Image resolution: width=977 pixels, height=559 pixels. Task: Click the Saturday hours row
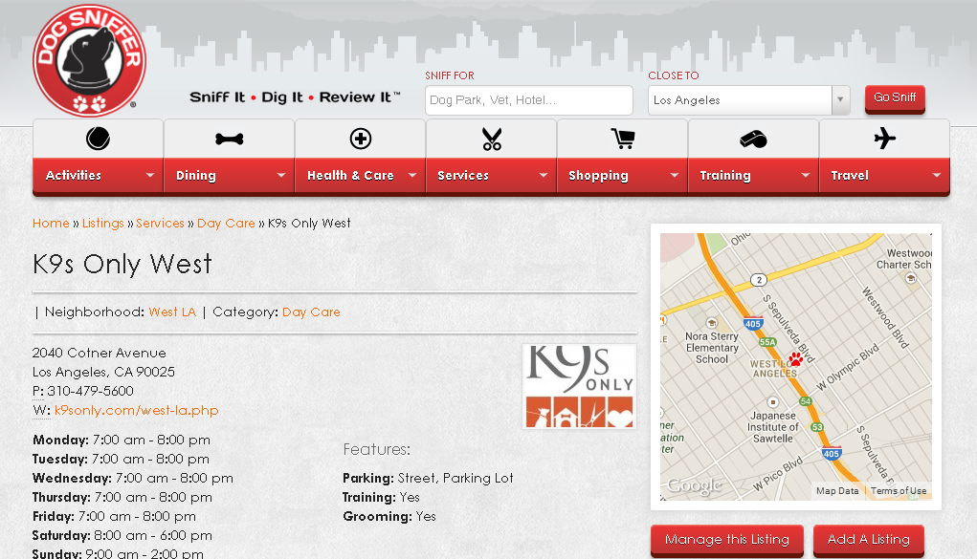point(122,535)
